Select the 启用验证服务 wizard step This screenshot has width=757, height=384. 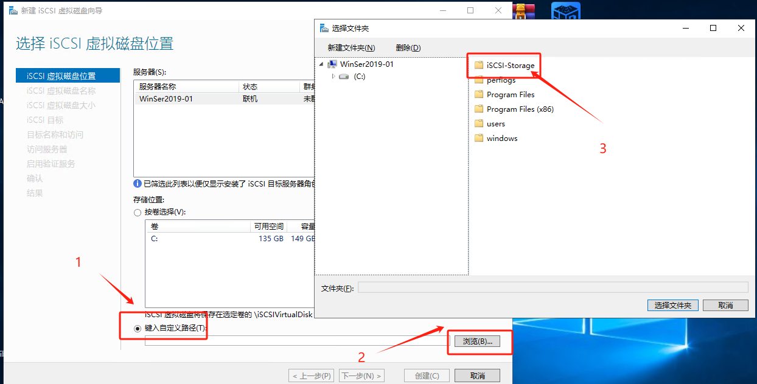pyautogui.click(x=51, y=163)
